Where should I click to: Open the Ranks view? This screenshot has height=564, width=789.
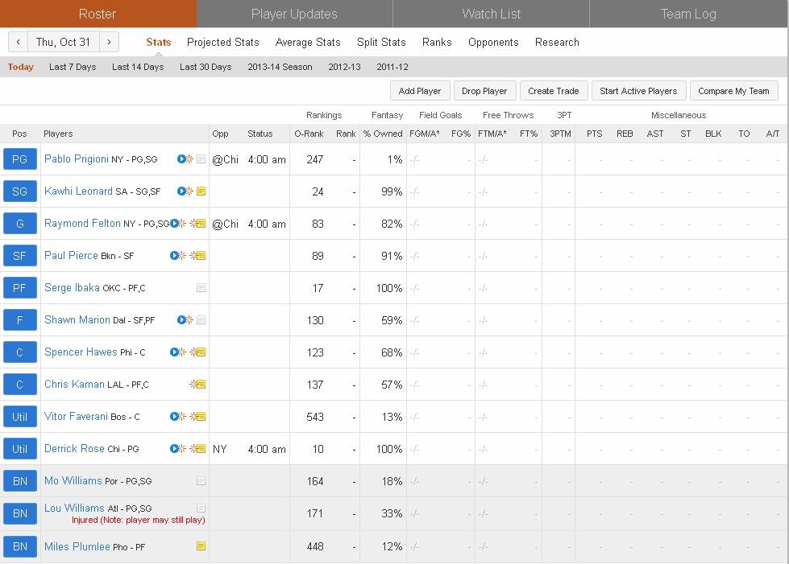(437, 42)
